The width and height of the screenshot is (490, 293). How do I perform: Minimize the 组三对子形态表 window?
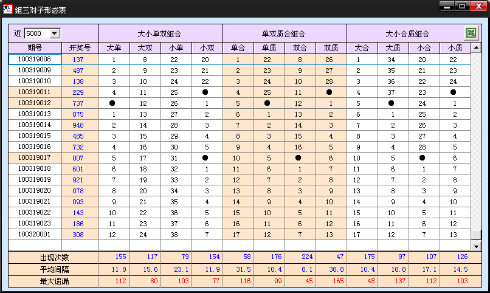point(447,7)
